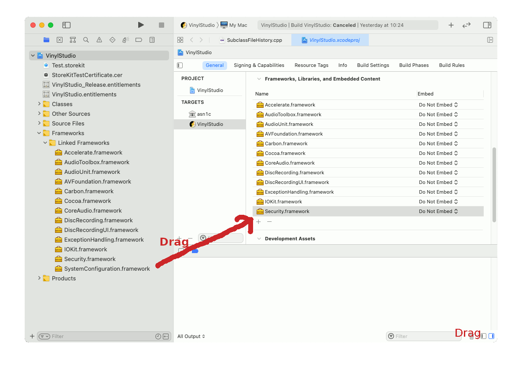Viewport: 522px width, 375px height.
Task: Open the Project navigator folder icon
Action: 46,40
